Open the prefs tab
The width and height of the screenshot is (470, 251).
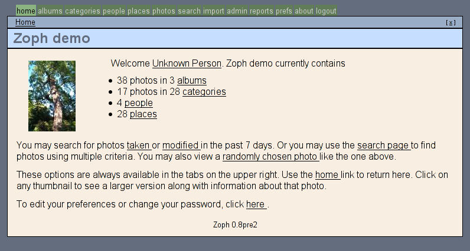284,11
